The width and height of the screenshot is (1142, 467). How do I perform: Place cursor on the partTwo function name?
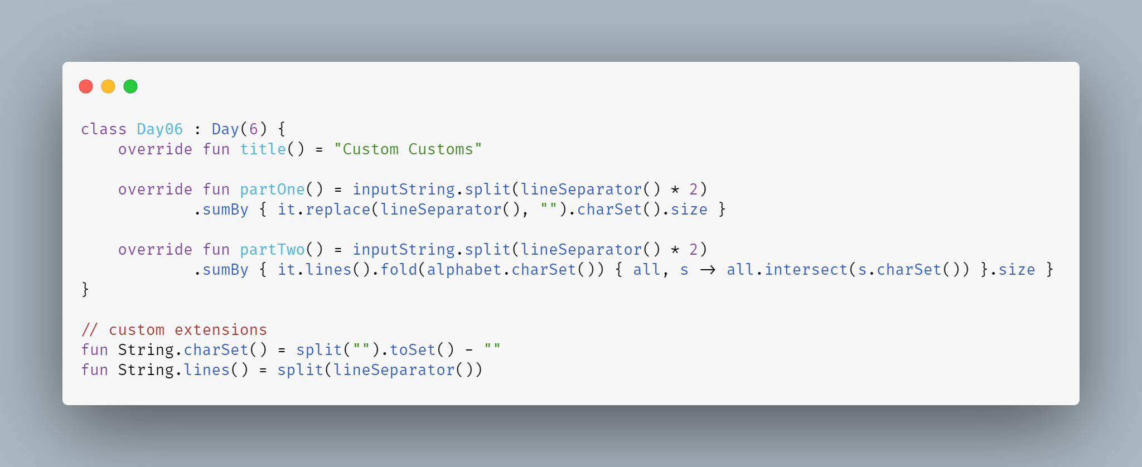pyautogui.click(x=272, y=250)
